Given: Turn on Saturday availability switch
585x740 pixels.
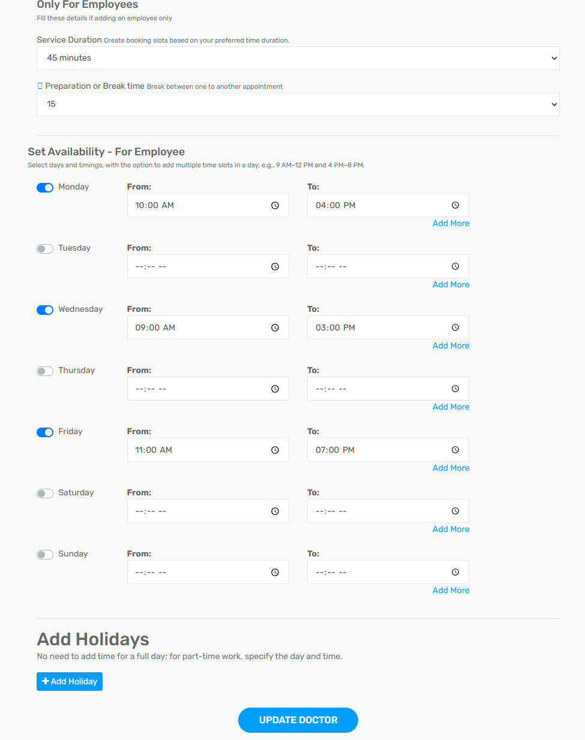Looking at the screenshot, I should (45, 494).
